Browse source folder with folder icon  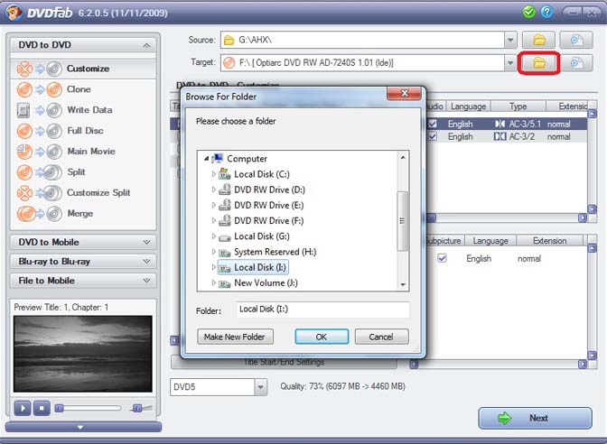(x=539, y=40)
